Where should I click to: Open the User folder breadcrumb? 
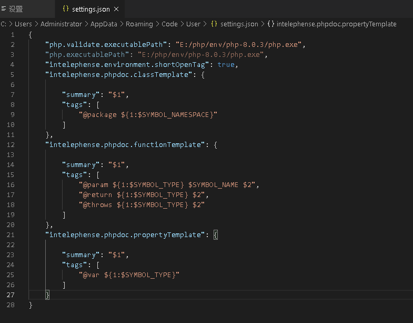pos(194,24)
